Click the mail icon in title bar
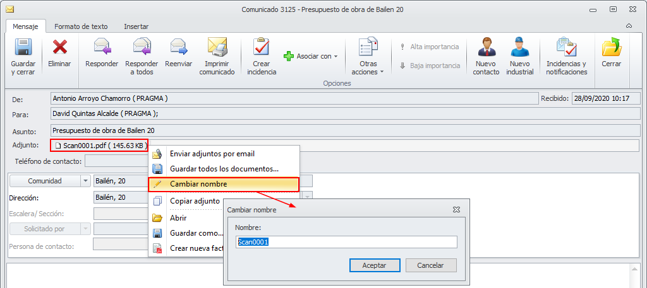This screenshot has height=288, width=647. (x=10, y=9)
